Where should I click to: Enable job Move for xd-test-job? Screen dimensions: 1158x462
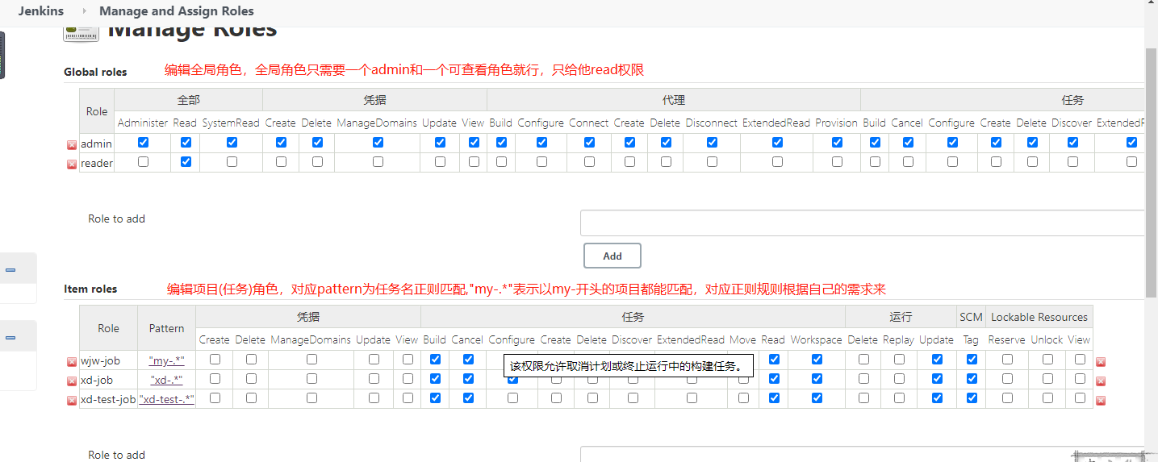(x=743, y=397)
